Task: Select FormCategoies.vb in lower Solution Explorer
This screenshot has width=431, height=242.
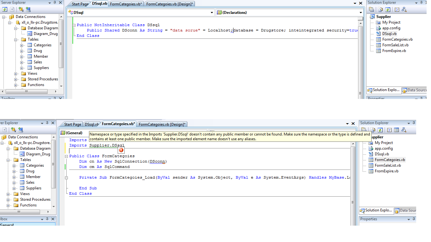Action: click(387, 160)
